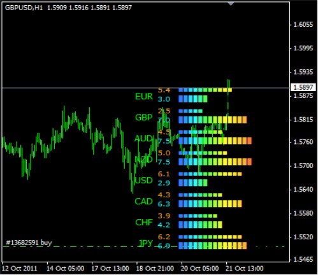Click the CAD 6.3 strength bar
Screen dimensions: 318x275
click(x=210, y=204)
